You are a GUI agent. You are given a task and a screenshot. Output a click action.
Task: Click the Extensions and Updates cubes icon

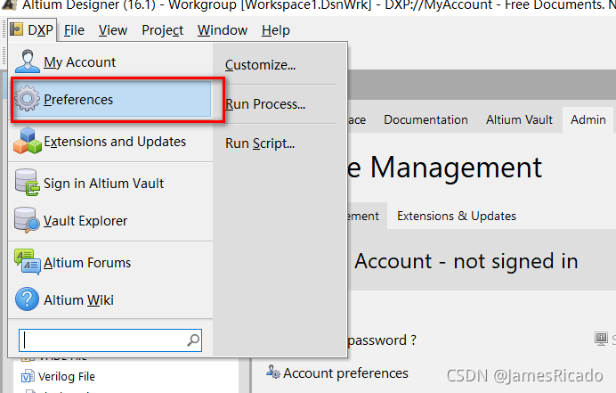pyautogui.click(x=27, y=141)
